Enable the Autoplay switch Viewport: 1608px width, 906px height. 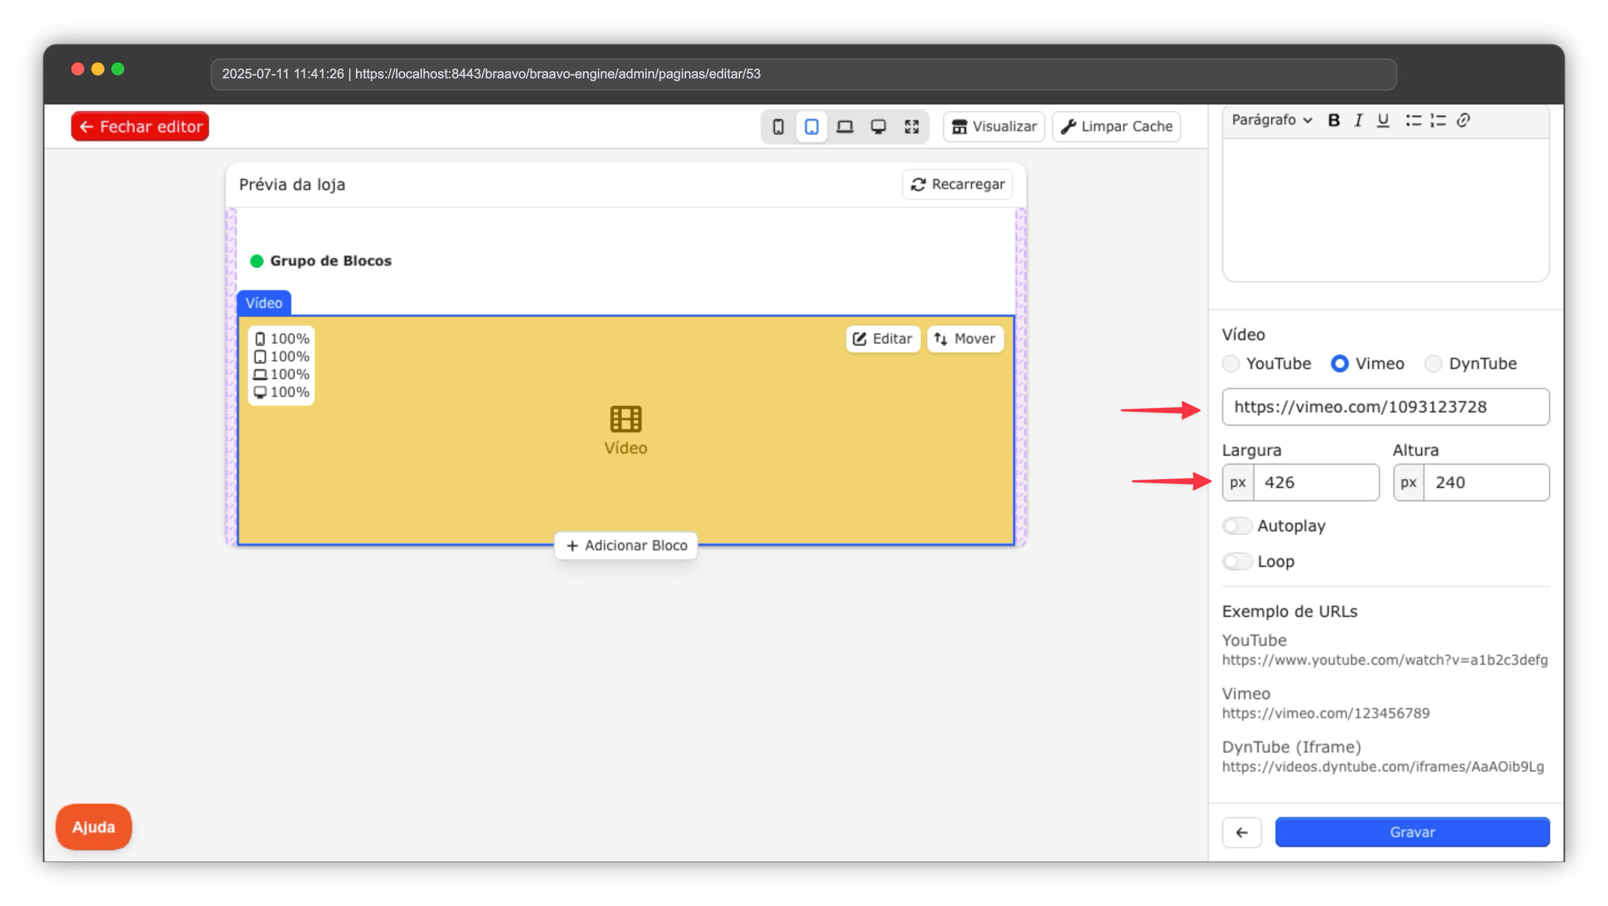pyautogui.click(x=1237, y=526)
